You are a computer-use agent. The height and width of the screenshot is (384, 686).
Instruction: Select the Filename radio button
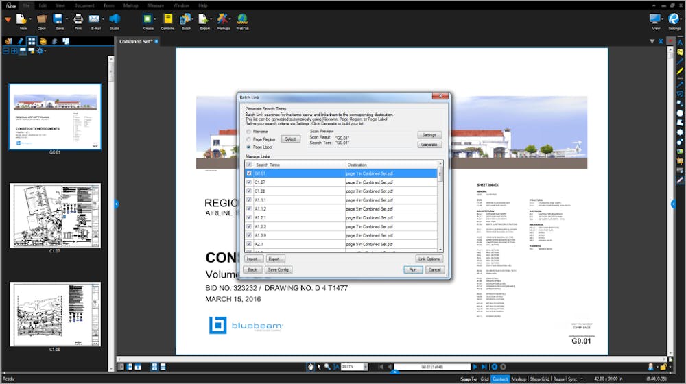(x=248, y=132)
